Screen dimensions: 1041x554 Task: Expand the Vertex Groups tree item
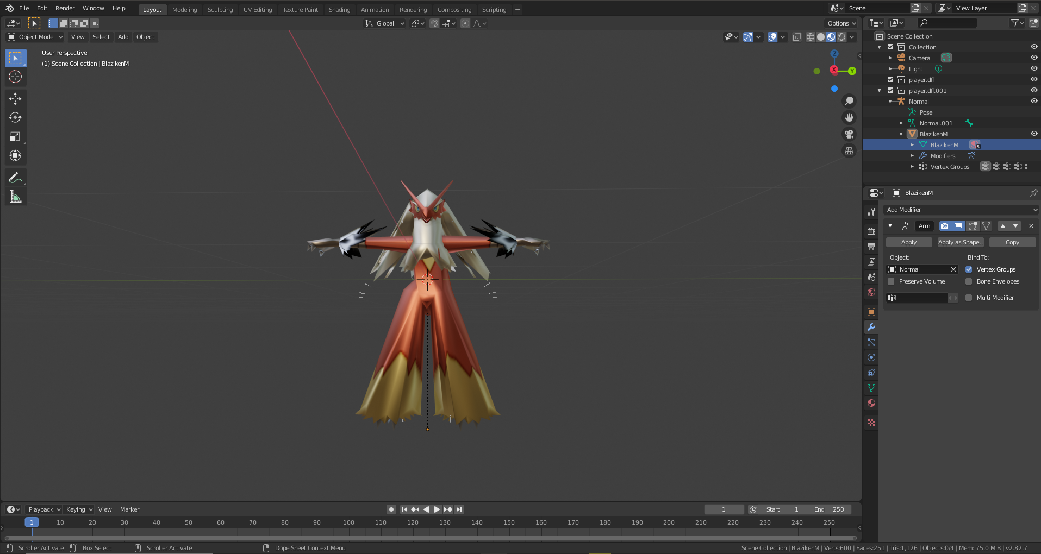tap(912, 167)
